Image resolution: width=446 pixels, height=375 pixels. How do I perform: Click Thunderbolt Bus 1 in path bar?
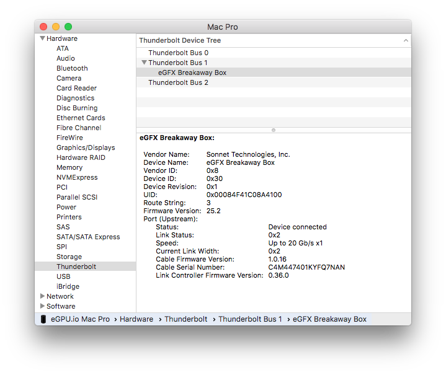(250, 319)
